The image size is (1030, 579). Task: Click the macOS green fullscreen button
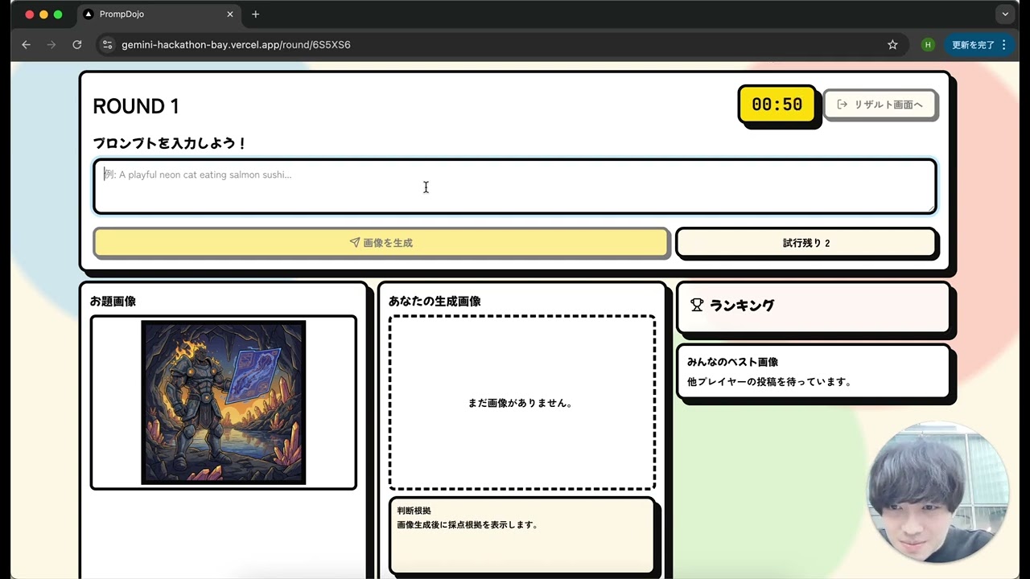[58, 14]
